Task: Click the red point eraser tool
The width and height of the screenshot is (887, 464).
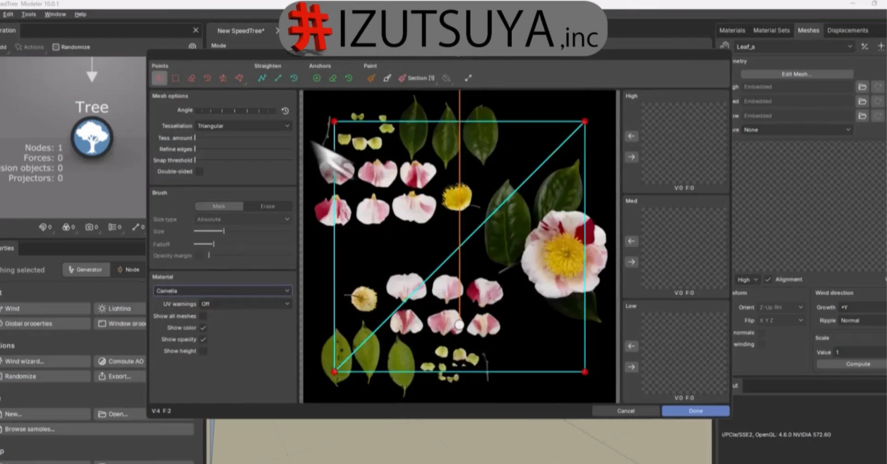Action: [191, 78]
